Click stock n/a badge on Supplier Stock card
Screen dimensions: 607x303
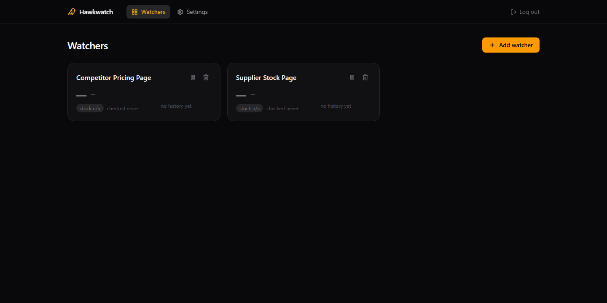(250, 108)
